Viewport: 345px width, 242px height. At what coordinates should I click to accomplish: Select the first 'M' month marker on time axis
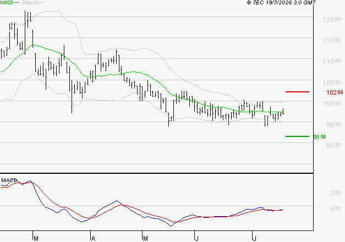click(x=36, y=239)
